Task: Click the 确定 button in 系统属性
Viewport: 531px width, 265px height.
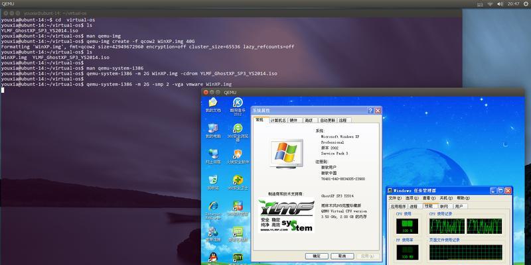Action: tap(317, 256)
